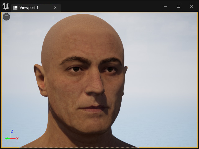Click the blue Z axis label on gizmo

click(12, 131)
